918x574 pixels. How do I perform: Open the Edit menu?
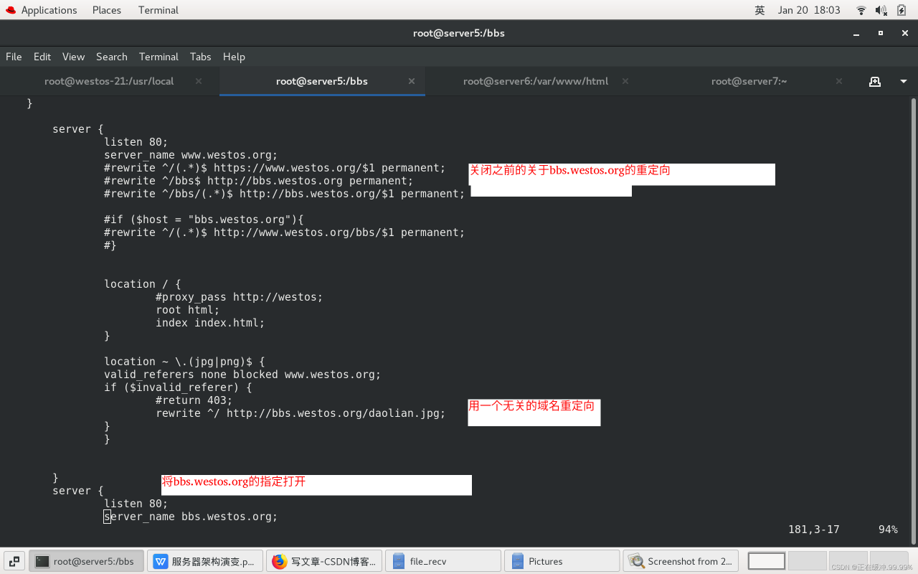click(x=42, y=57)
